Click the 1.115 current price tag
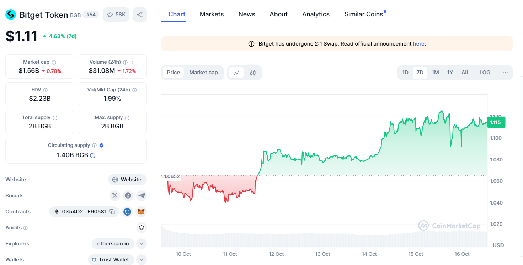This screenshot has height=265, width=523. (x=496, y=122)
